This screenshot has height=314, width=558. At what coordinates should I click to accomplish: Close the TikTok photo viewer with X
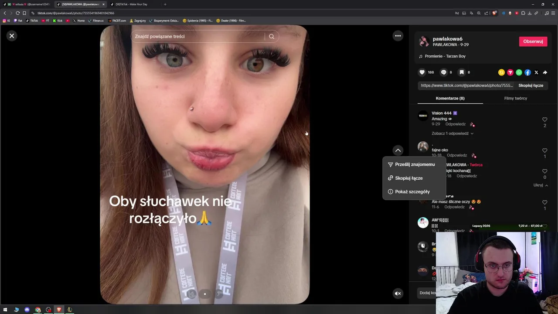[12, 36]
